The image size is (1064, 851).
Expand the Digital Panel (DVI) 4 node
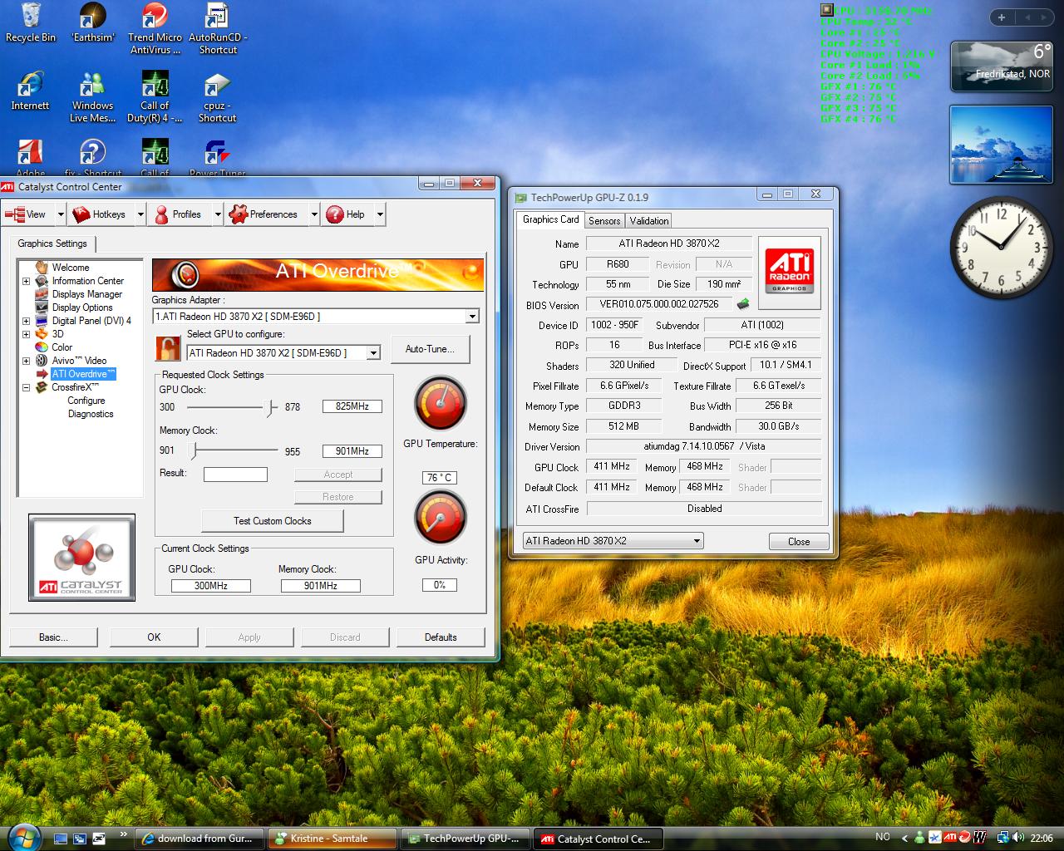(x=26, y=321)
